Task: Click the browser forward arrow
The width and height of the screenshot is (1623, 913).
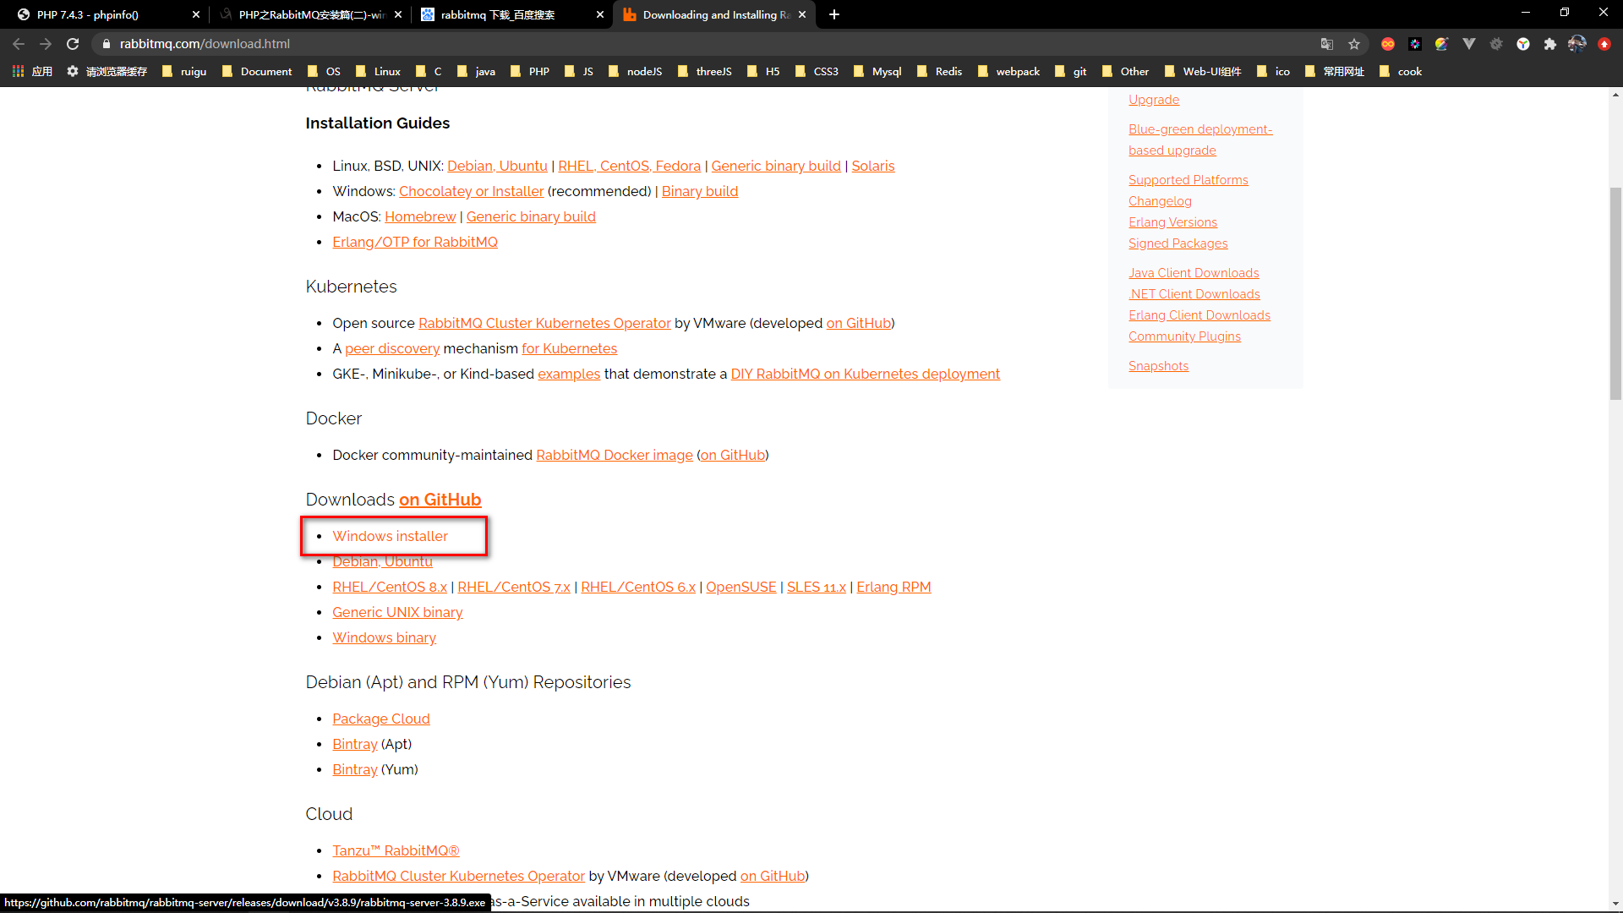Action: click(x=46, y=44)
